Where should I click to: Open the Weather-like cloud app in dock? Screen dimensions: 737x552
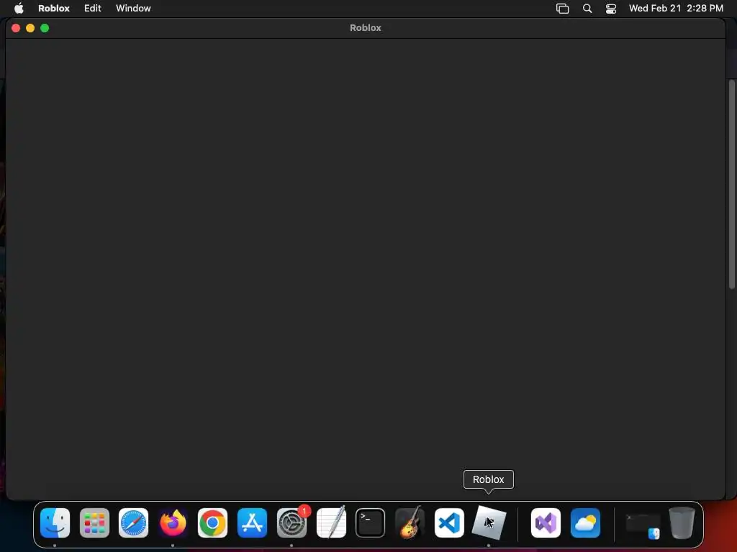[585, 523]
